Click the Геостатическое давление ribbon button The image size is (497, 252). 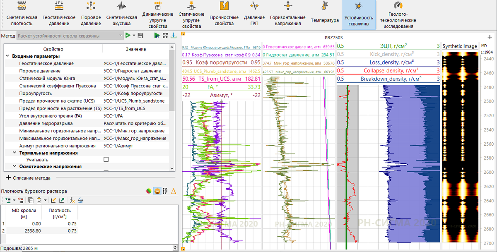pos(59,14)
